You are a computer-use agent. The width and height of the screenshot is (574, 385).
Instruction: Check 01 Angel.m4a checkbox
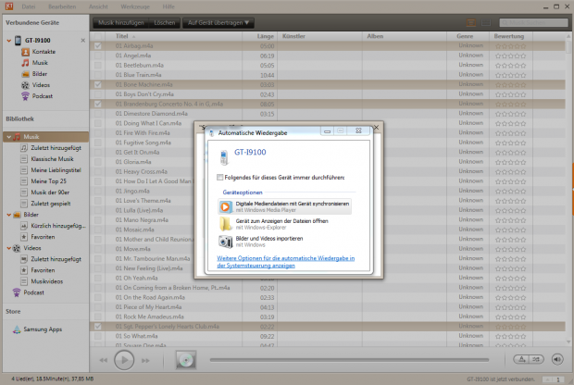[x=98, y=56]
